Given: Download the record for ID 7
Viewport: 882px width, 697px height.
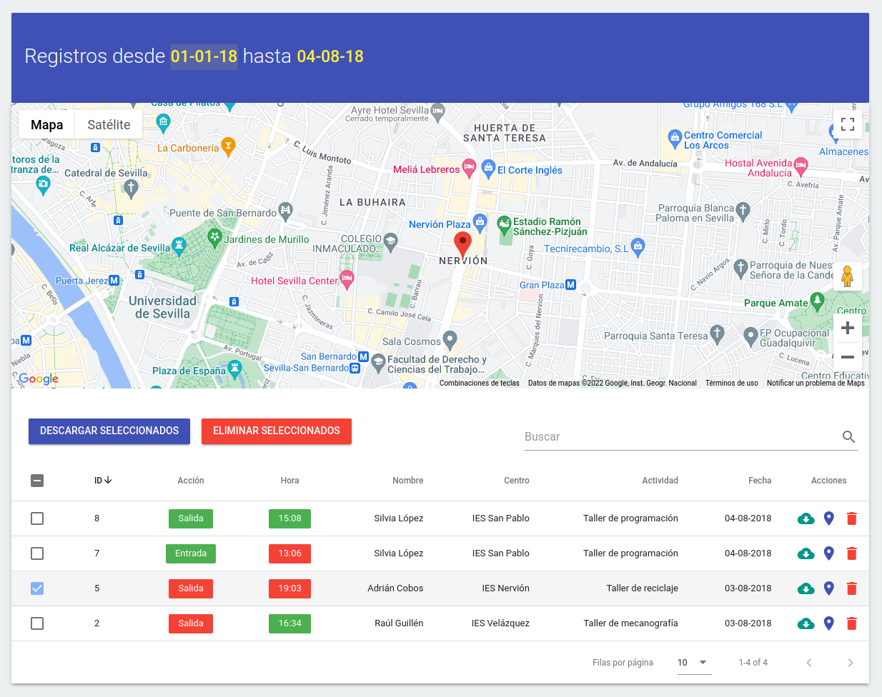Looking at the screenshot, I should tap(806, 553).
